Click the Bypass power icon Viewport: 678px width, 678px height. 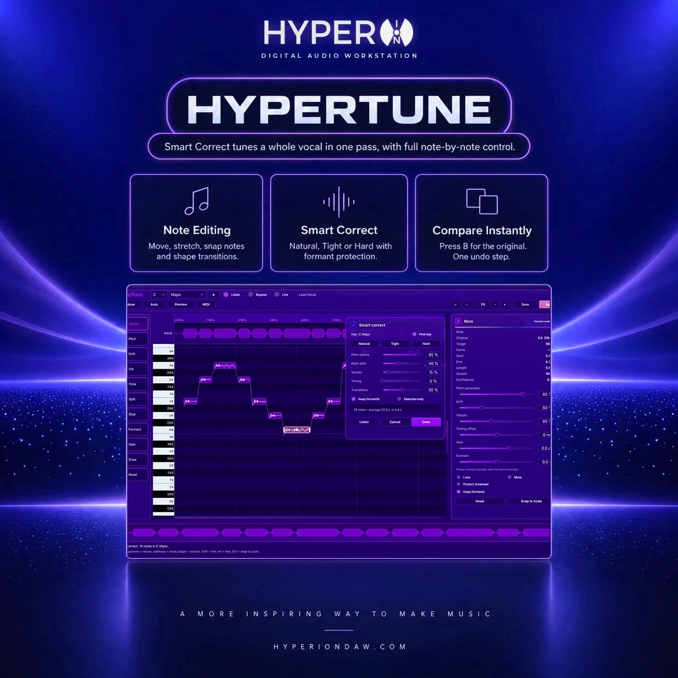[x=250, y=295]
